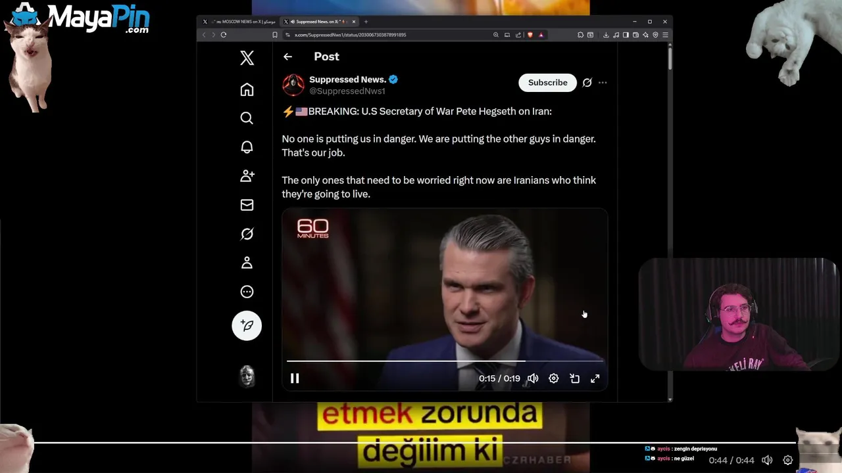Viewport: 842px width, 473px height.
Task: Open zoom magnifier in address bar
Action: coord(496,35)
